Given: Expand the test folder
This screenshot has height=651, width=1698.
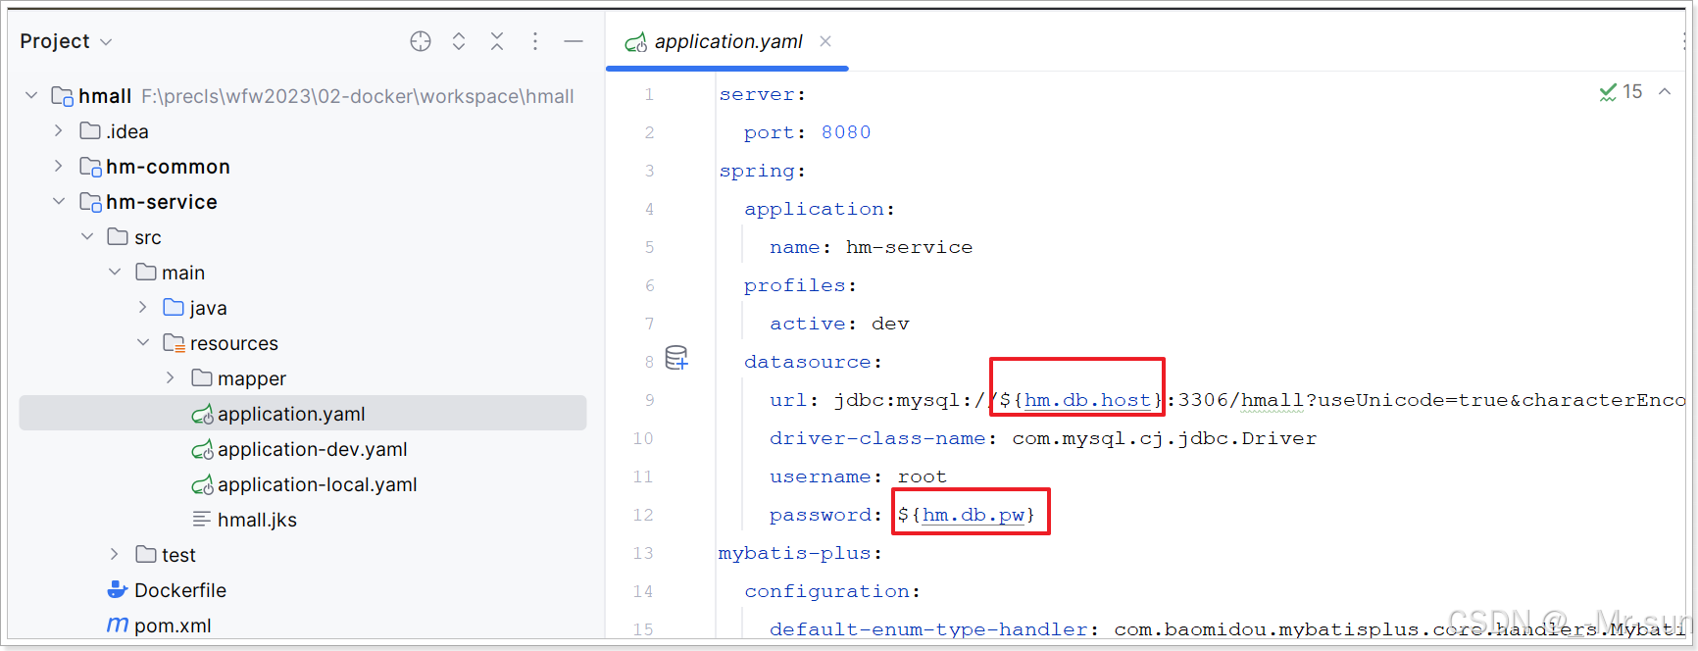Looking at the screenshot, I should tap(115, 555).
